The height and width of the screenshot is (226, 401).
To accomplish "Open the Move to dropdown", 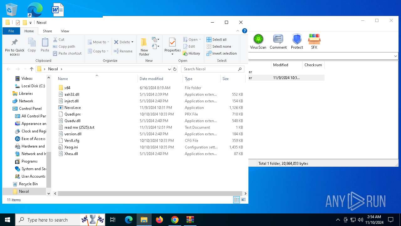I will coord(98,42).
